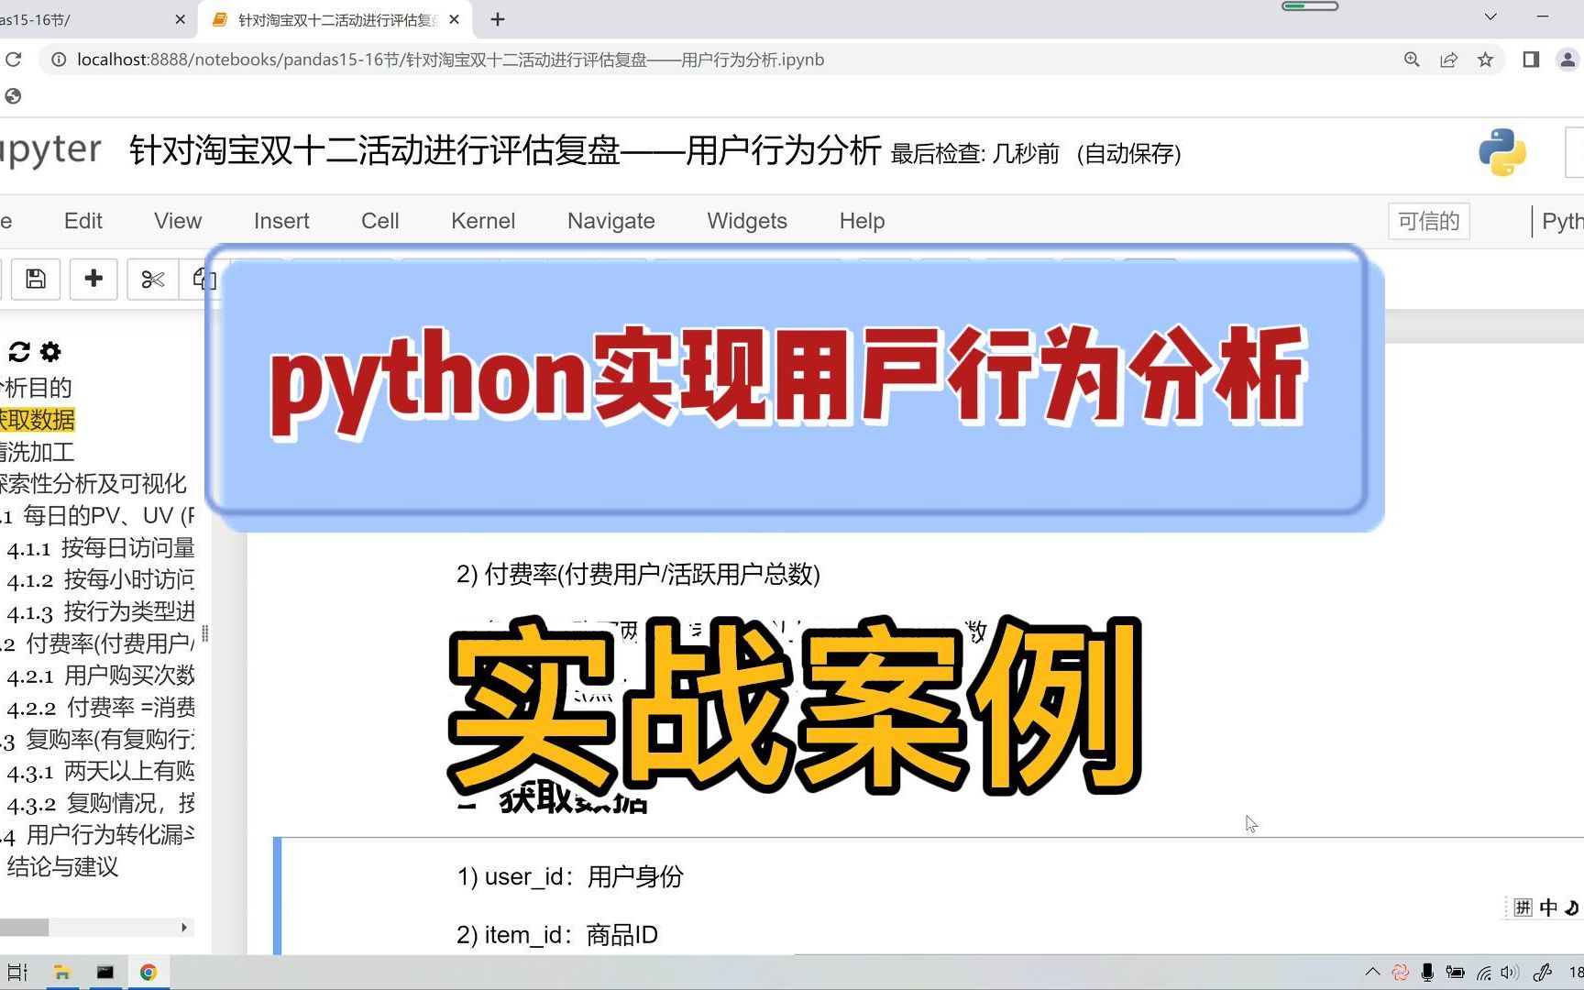Open the volume control tray icon
The width and height of the screenshot is (1584, 990).
[x=1509, y=973]
